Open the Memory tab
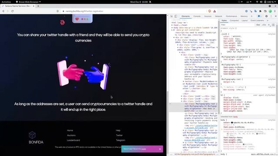The image size is (278, 156). [244, 16]
